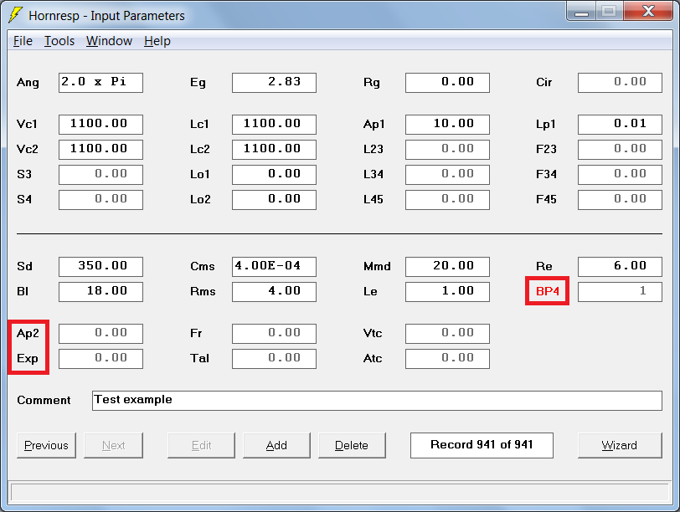Viewport: 680px width, 512px height.
Task: Select the Lc1 input field
Action: pos(274,125)
